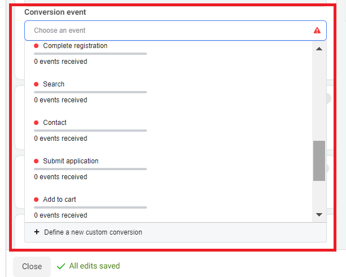Click the red status dot beside Search

coord(37,84)
